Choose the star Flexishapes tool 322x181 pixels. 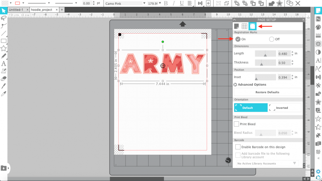point(3,48)
